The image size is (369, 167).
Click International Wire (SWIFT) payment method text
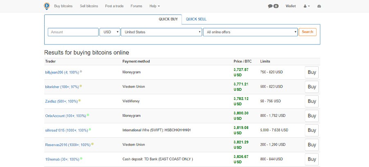[x=157, y=130]
